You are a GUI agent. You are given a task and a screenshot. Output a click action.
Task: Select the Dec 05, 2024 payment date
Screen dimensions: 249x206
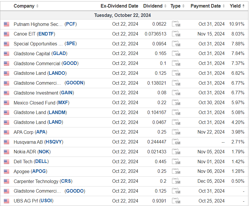point(211,181)
